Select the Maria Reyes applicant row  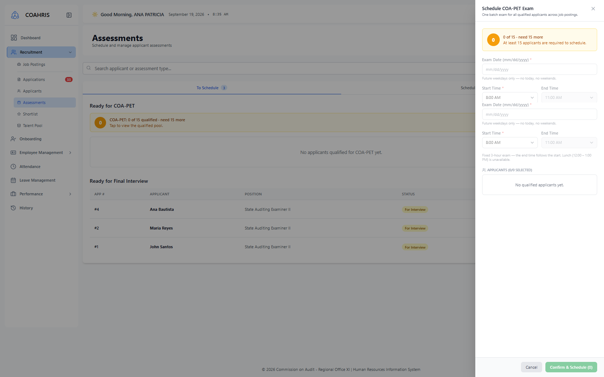[x=283, y=228]
